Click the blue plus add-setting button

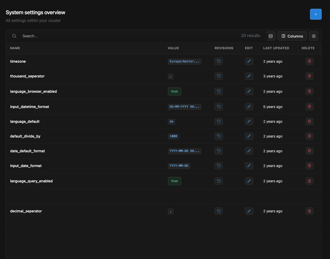click(x=316, y=14)
